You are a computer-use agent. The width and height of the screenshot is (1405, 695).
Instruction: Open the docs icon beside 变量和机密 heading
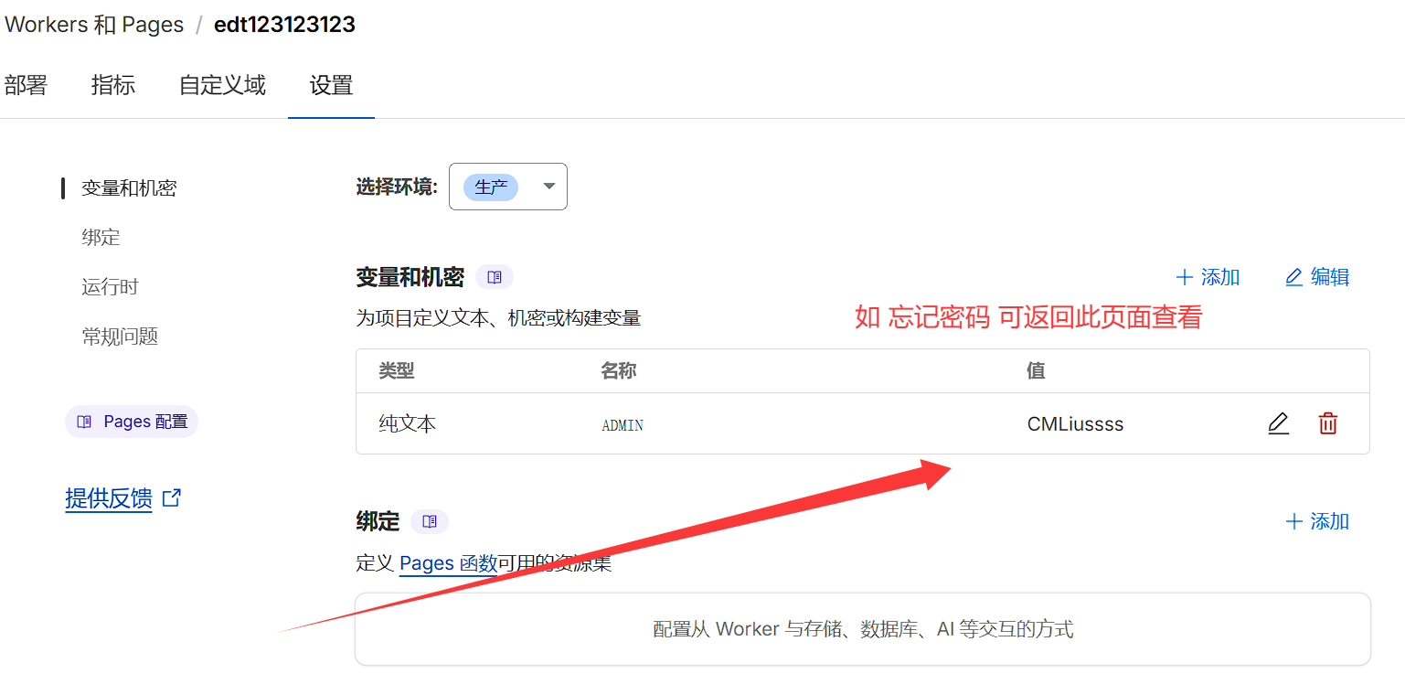pyautogui.click(x=495, y=276)
